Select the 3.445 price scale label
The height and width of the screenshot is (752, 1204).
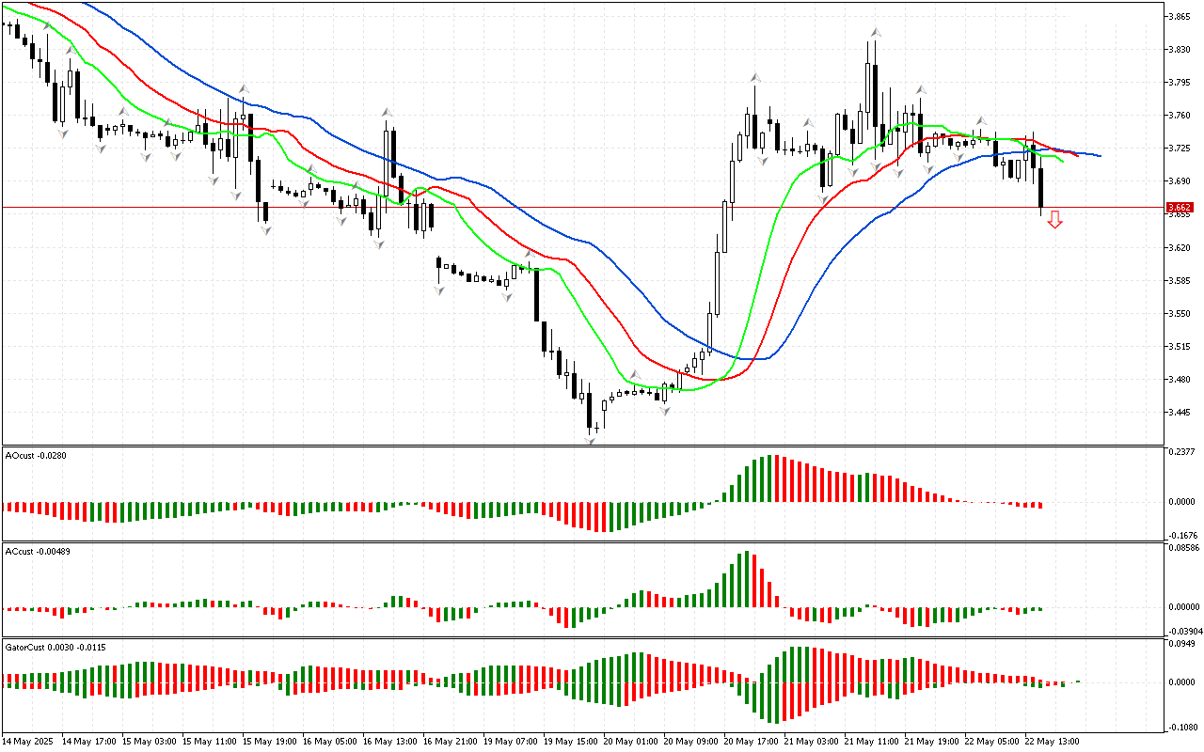point(1178,412)
